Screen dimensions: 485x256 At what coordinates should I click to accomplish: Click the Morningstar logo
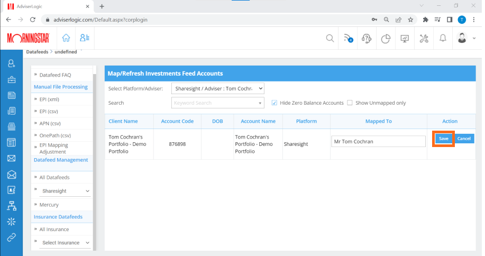(x=28, y=38)
